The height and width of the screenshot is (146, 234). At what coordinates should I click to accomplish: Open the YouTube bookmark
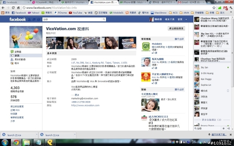point(76,13)
